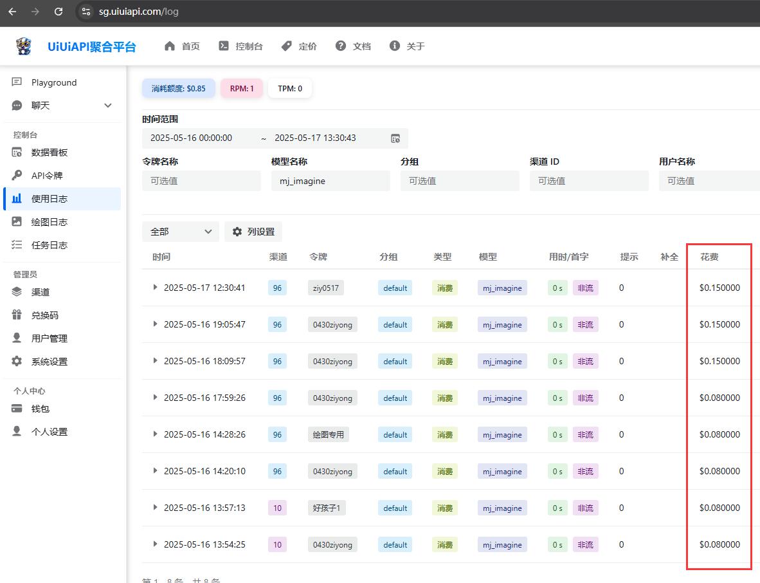Open 系统设置 gear icon
Viewport: 760px width, 583px height.
[17, 362]
